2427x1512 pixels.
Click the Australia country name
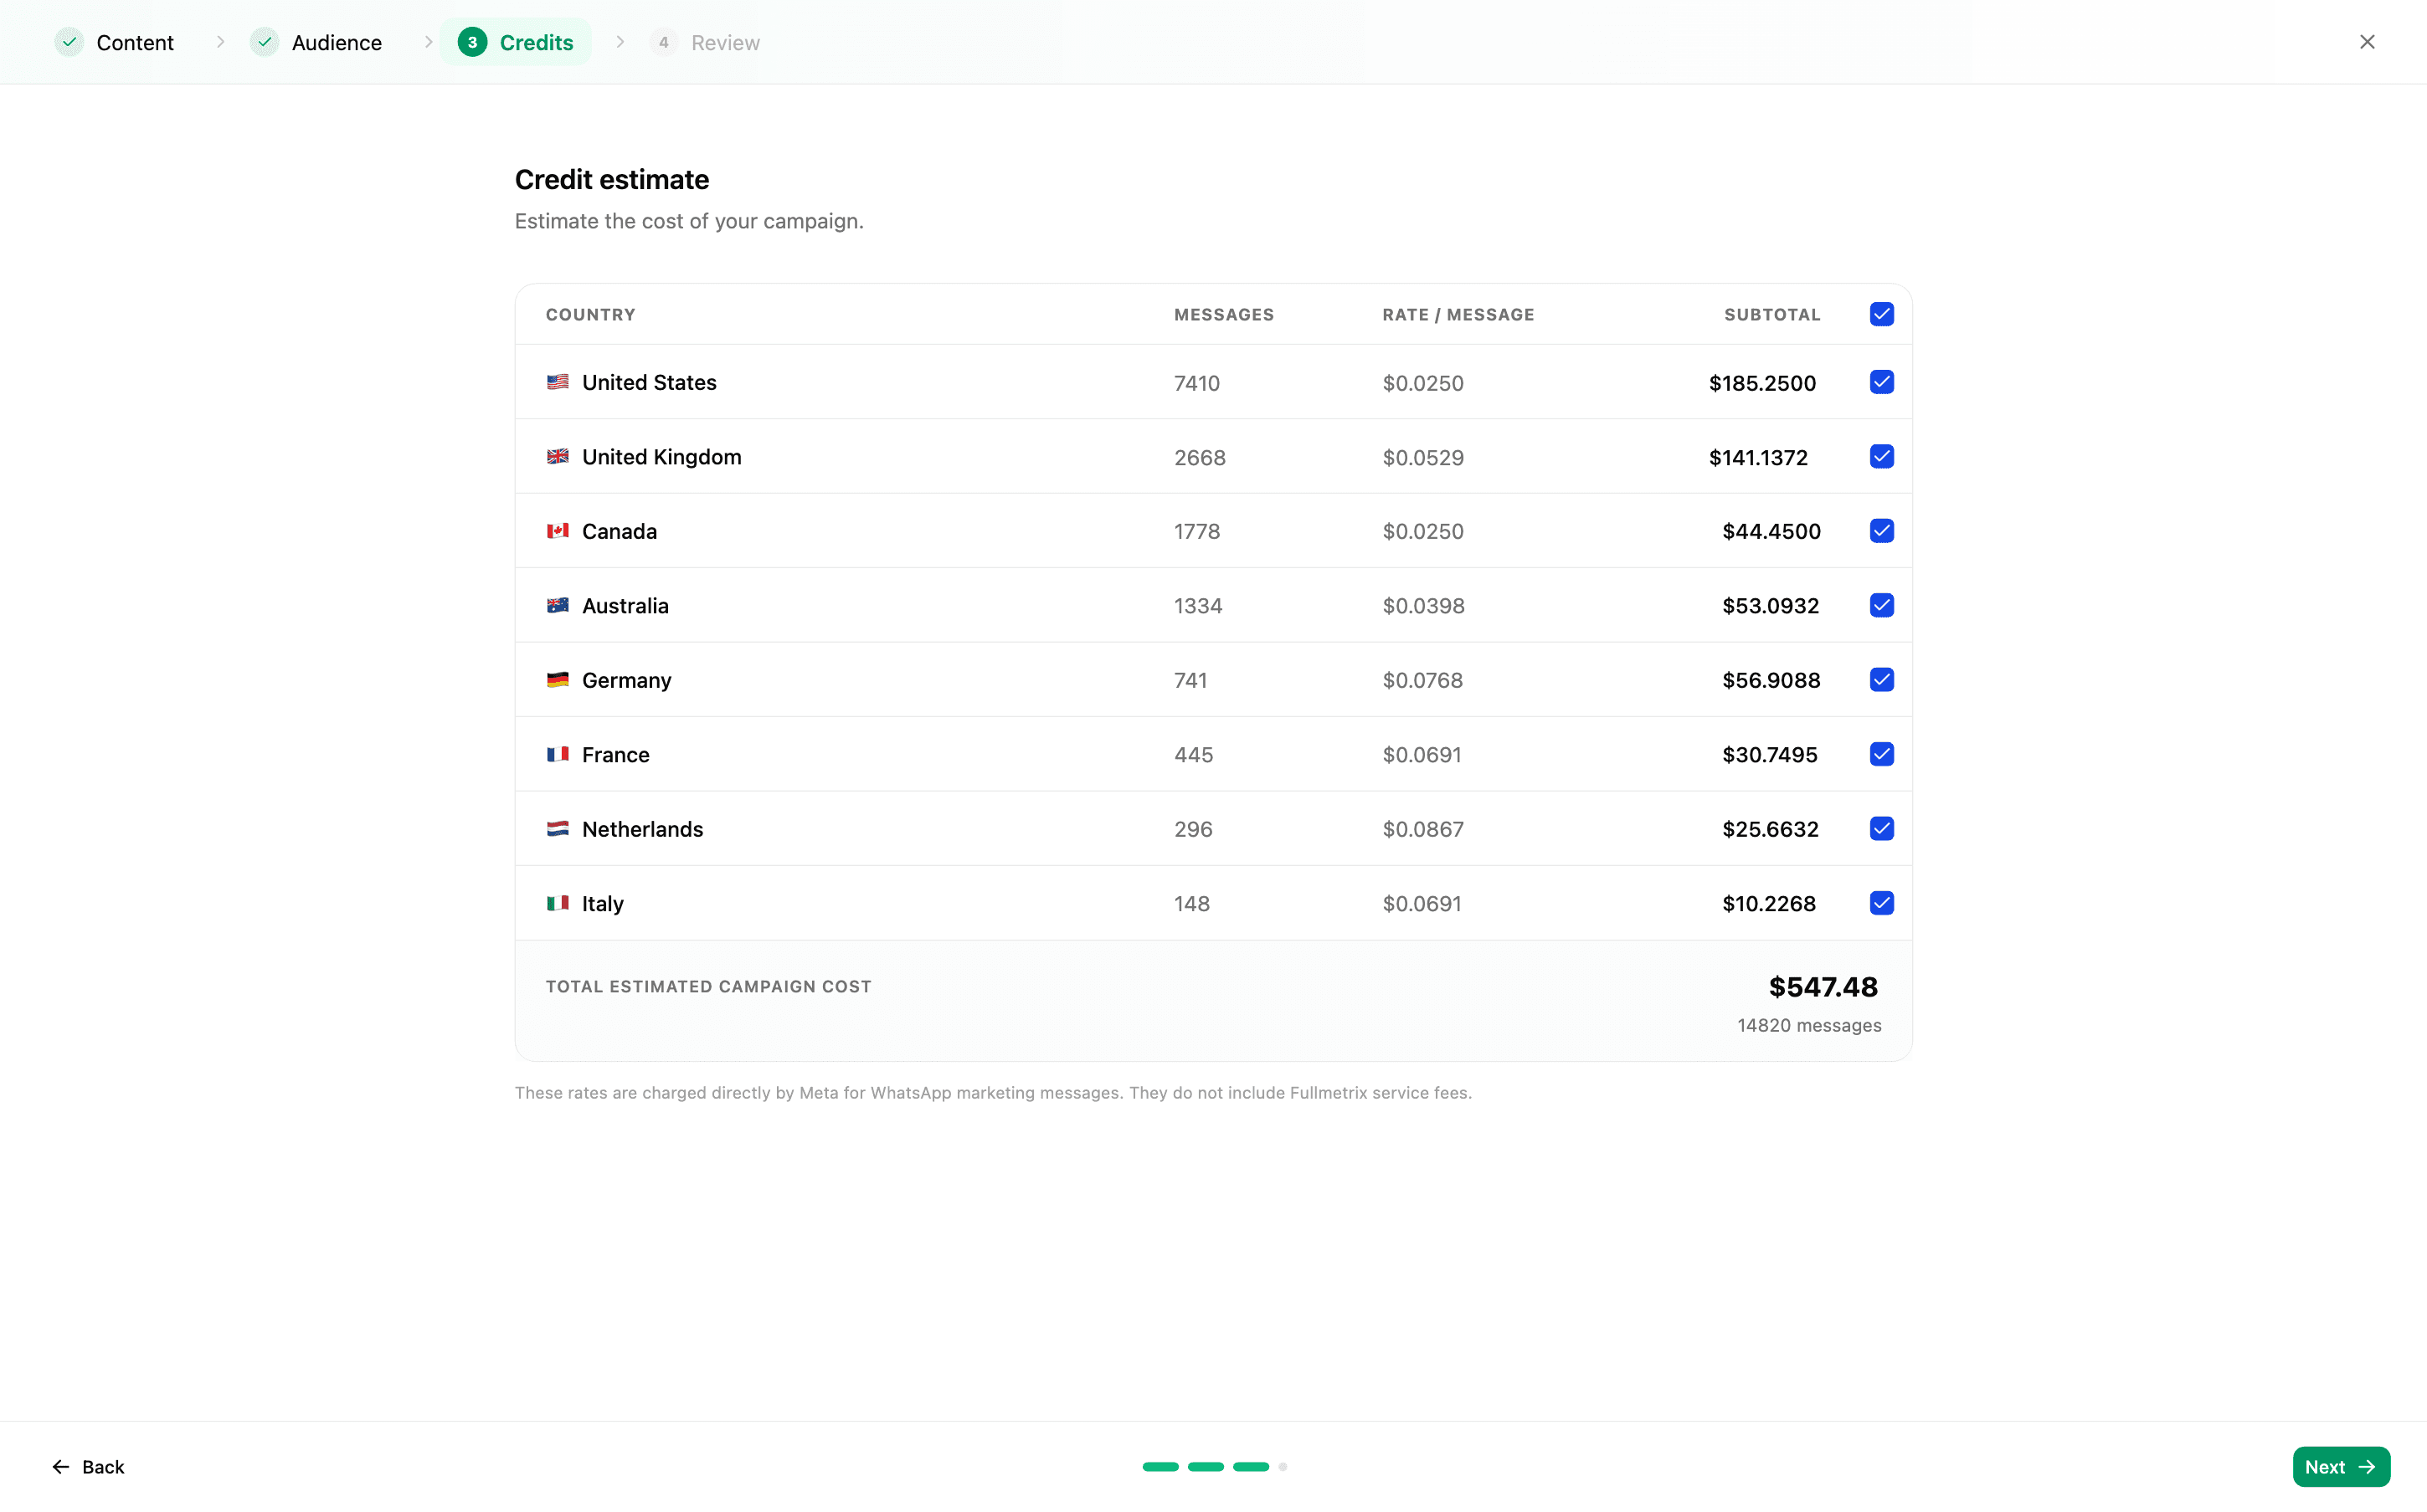(x=625, y=606)
